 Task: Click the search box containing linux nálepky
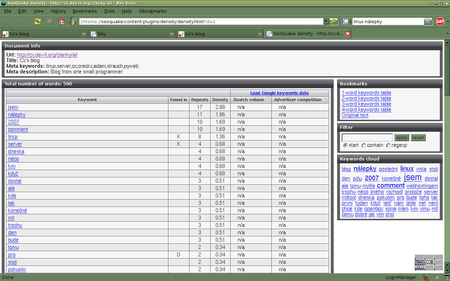(x=388, y=21)
